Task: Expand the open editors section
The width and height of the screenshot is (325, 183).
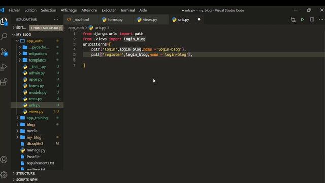Action: [x=14, y=28]
